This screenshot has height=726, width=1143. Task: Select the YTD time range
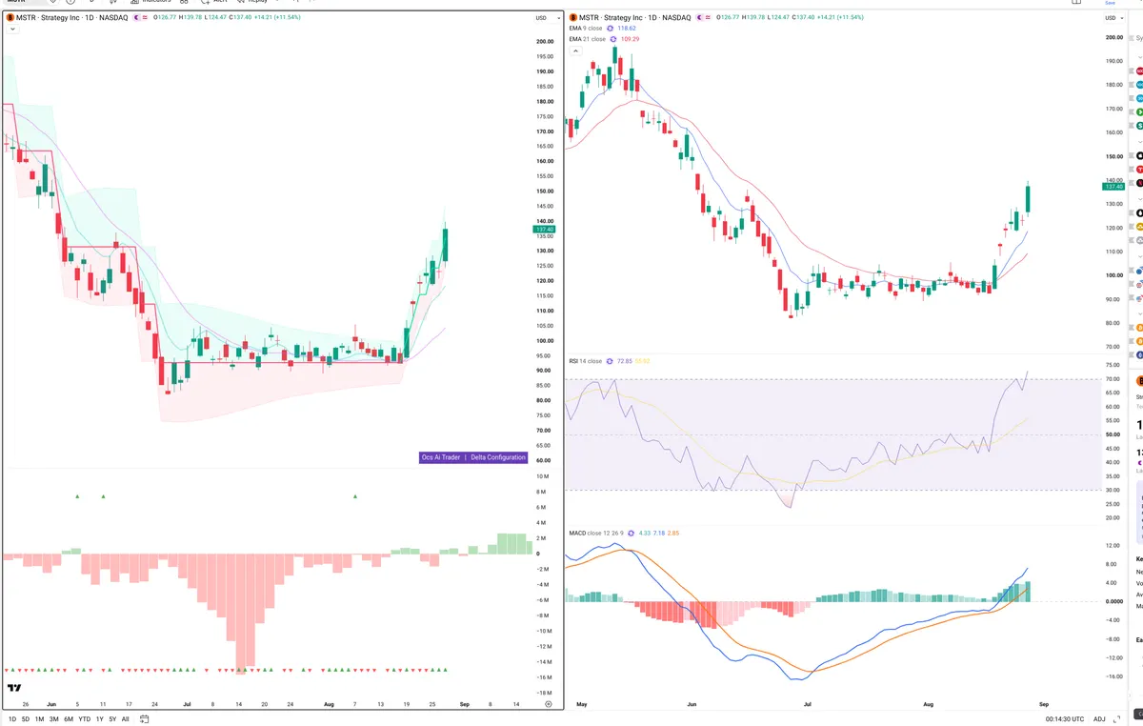85,719
